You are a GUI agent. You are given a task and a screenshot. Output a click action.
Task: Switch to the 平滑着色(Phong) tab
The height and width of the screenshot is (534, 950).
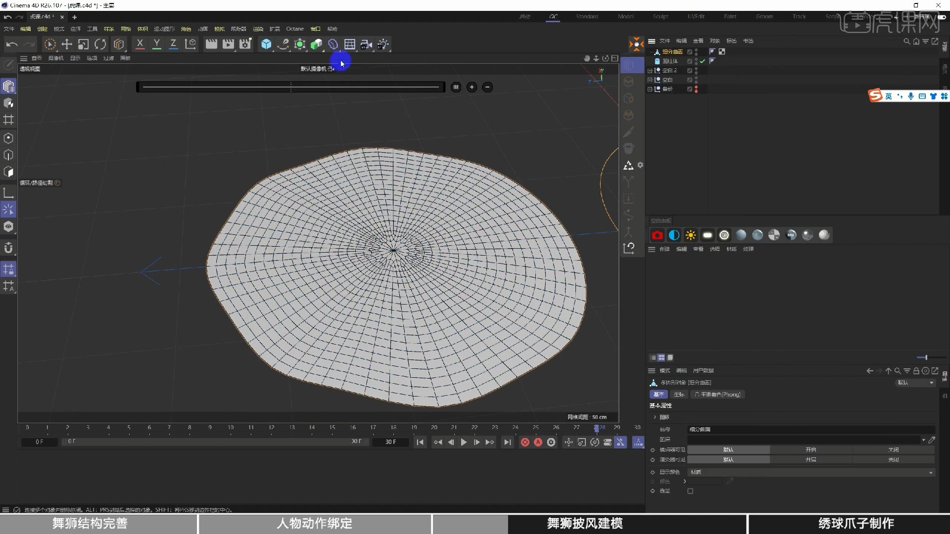click(717, 395)
